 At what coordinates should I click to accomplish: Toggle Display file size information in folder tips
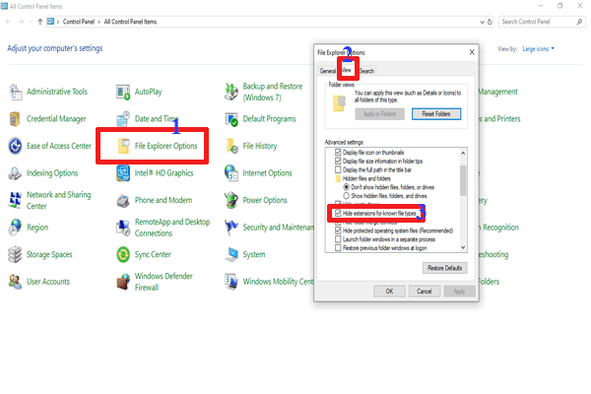coord(338,161)
